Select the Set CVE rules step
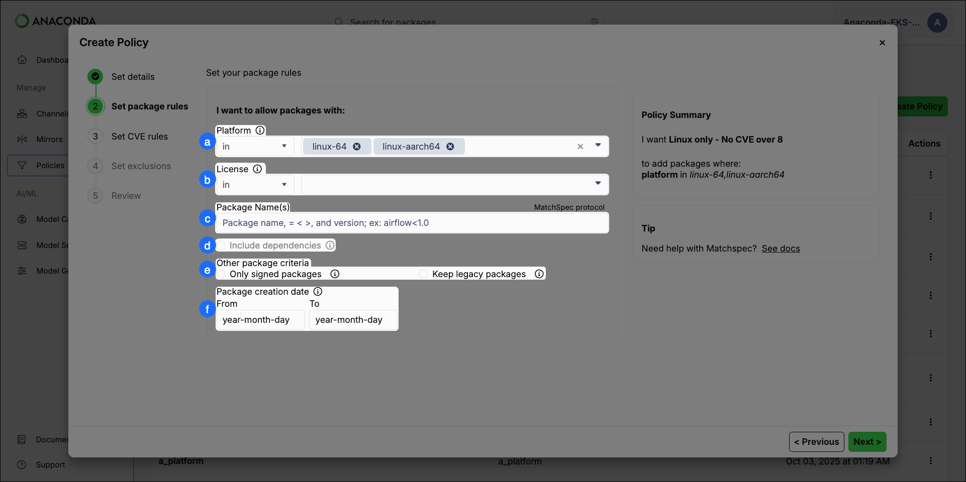The height and width of the screenshot is (482, 966). tap(140, 136)
